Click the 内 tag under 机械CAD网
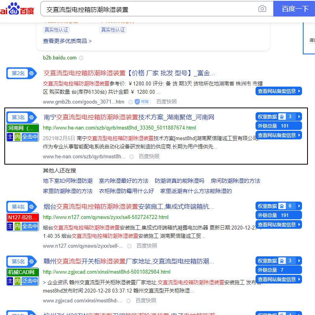Viewport: 315px width, 315px height. 17,281
